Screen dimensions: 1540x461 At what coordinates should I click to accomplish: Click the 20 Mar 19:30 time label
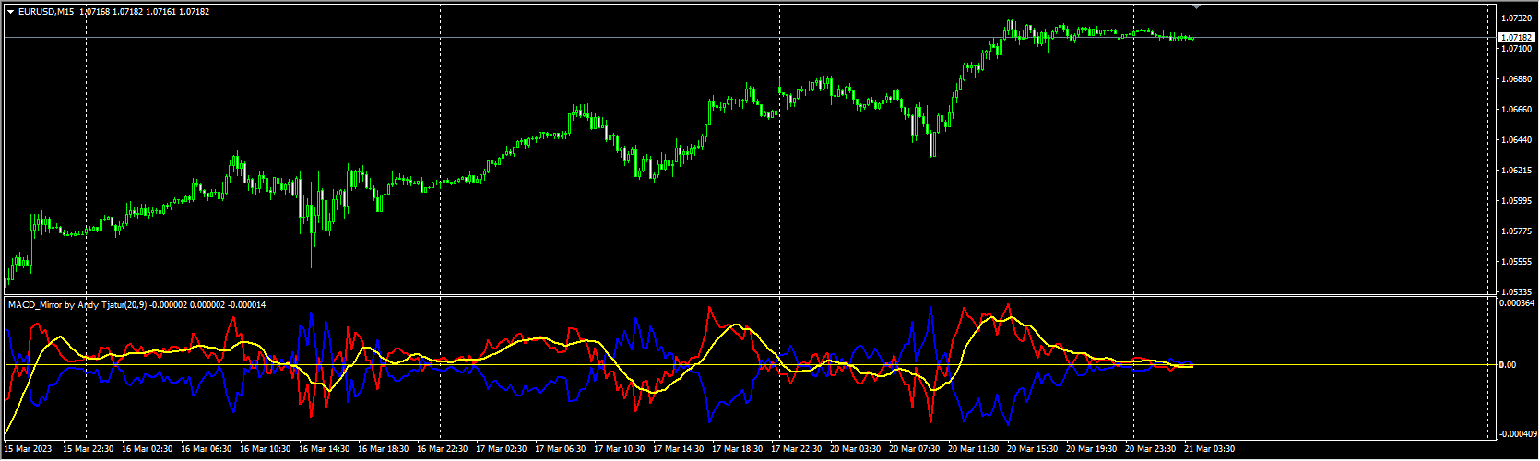tap(1092, 449)
